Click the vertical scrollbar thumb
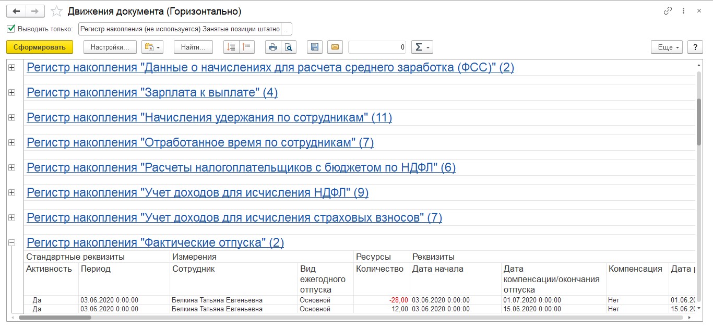The image size is (713, 328). pyautogui.click(x=699, y=122)
